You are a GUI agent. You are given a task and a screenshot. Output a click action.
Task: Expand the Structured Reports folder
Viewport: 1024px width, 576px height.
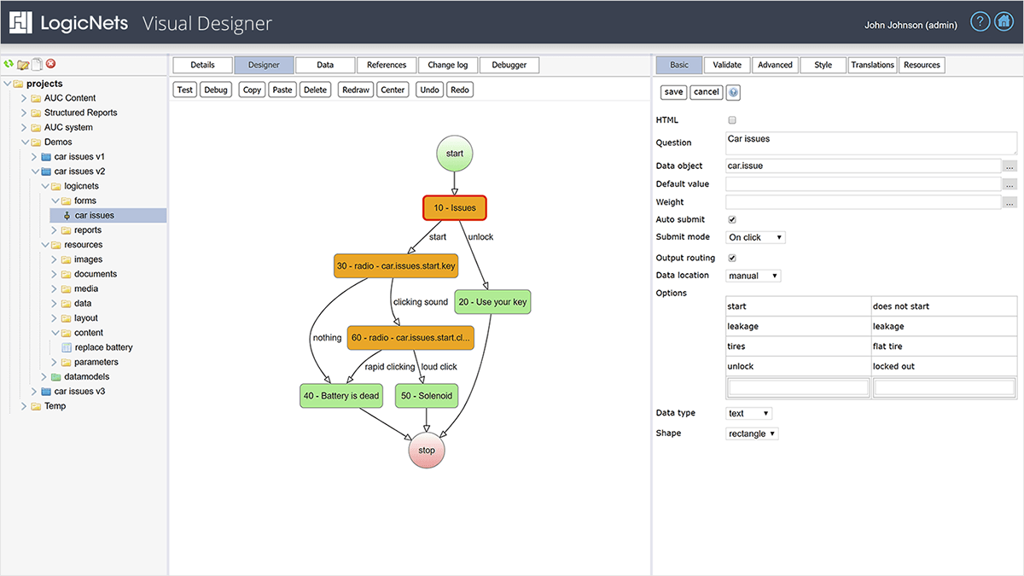pyautogui.click(x=25, y=113)
